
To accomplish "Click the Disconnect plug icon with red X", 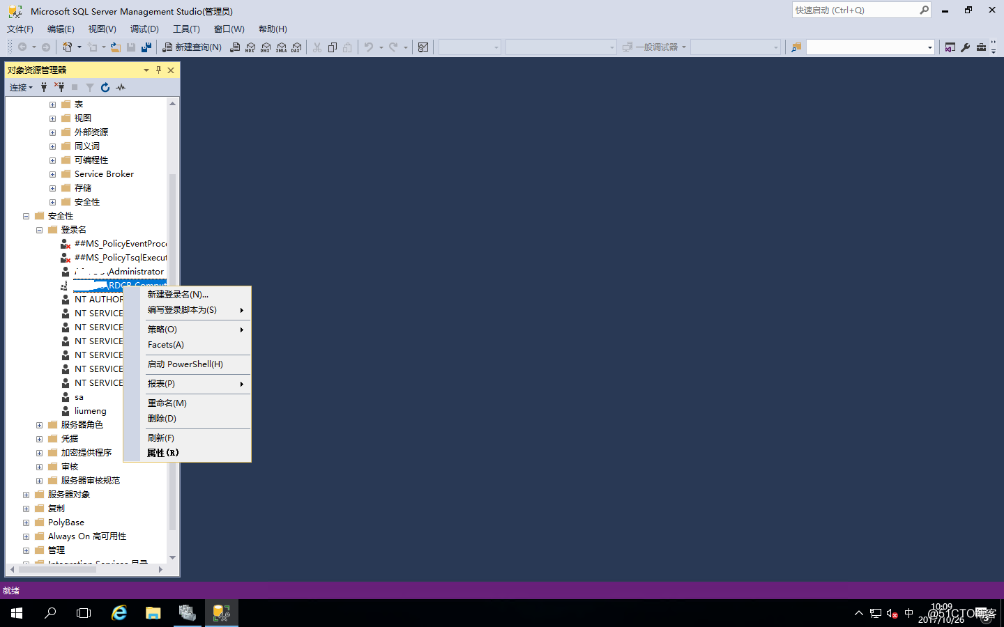I will [x=59, y=87].
